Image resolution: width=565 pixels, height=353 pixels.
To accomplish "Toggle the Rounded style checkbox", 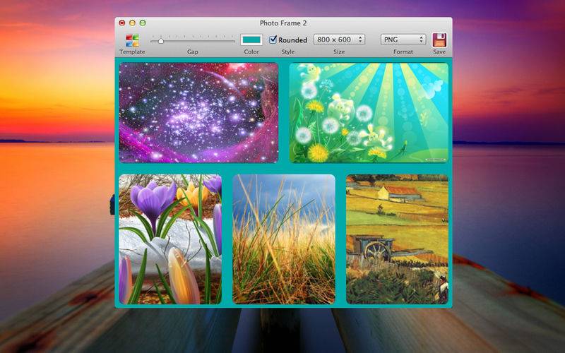I will point(273,40).
